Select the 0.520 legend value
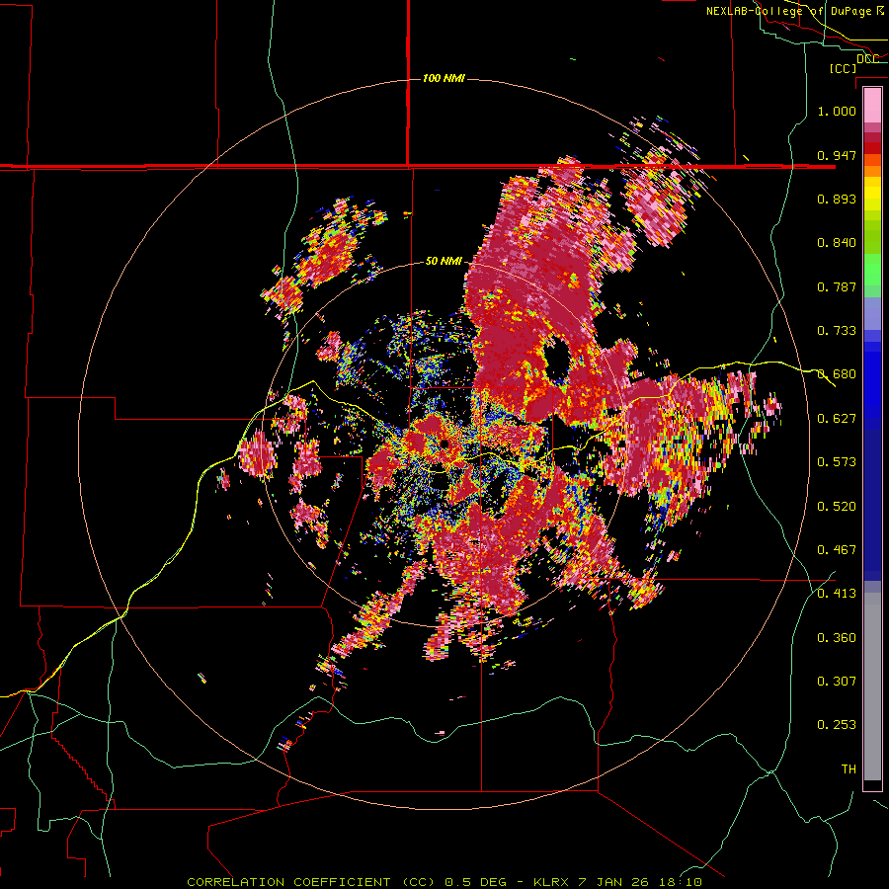 coord(837,506)
